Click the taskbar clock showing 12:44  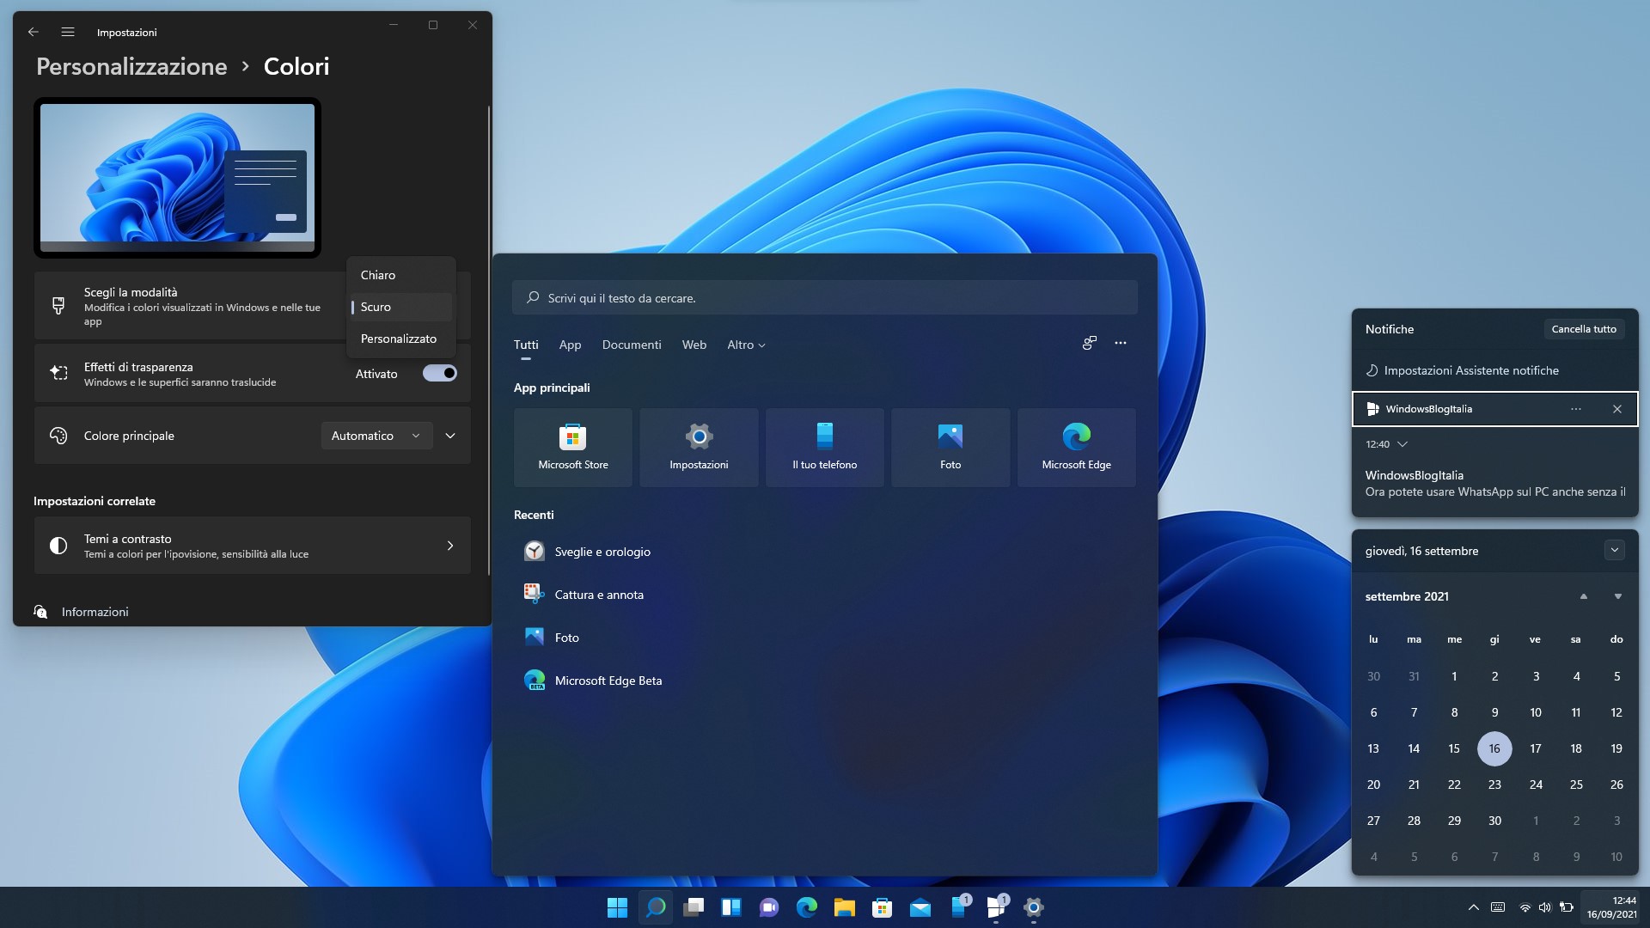coord(1612,907)
